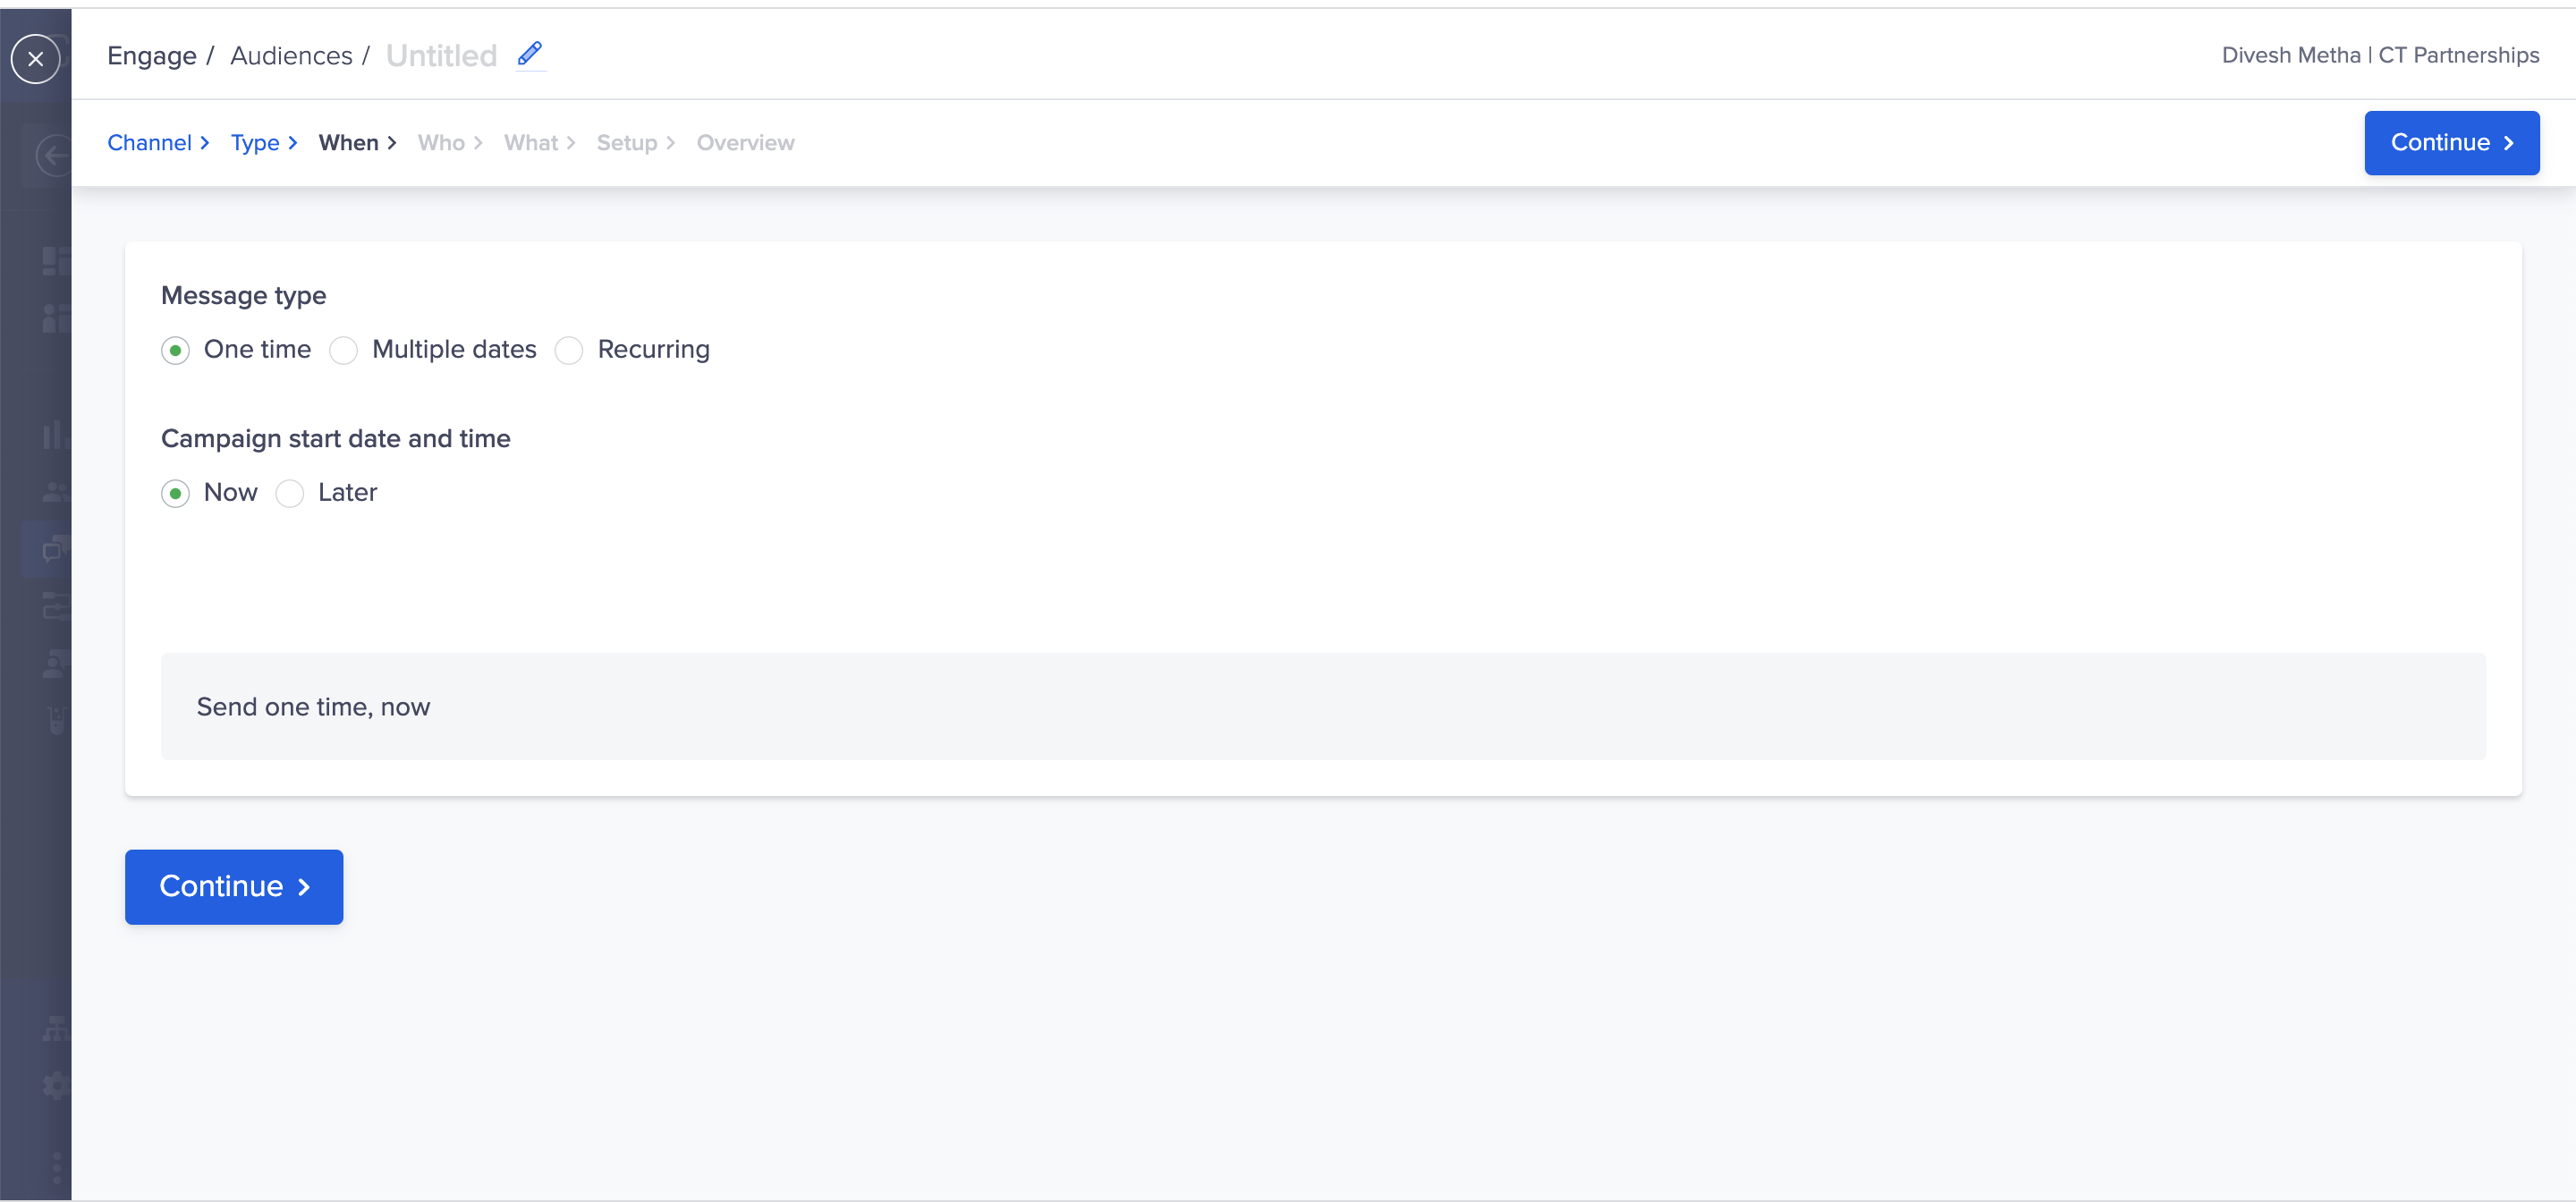Open the Overview step
Viewport: 2576px width, 1202px height.
[746, 143]
